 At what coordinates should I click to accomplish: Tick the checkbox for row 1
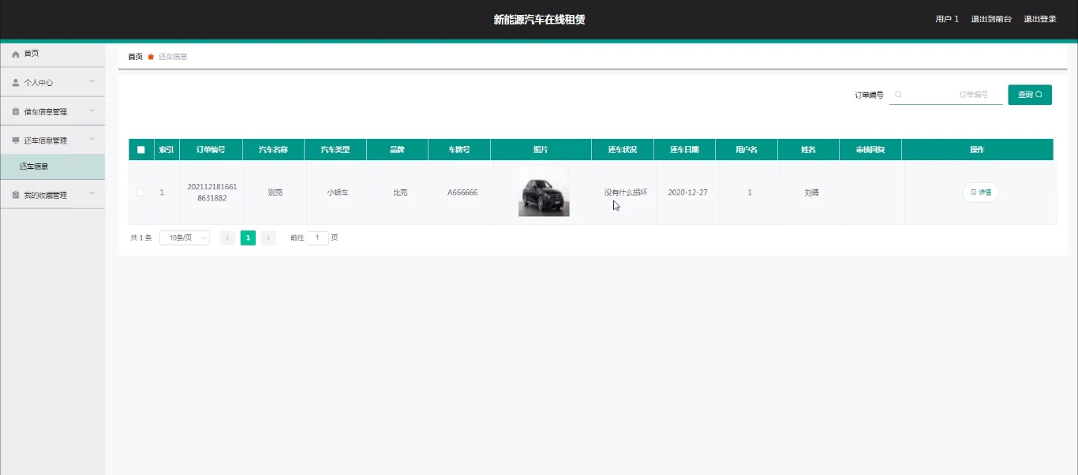click(140, 193)
